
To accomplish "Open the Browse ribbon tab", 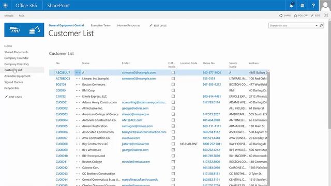I will click(9, 16).
